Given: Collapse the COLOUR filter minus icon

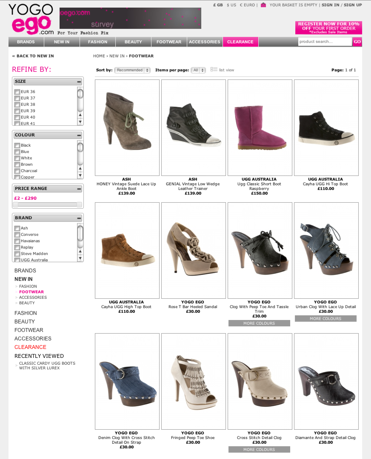Looking at the screenshot, I should click(x=79, y=135).
